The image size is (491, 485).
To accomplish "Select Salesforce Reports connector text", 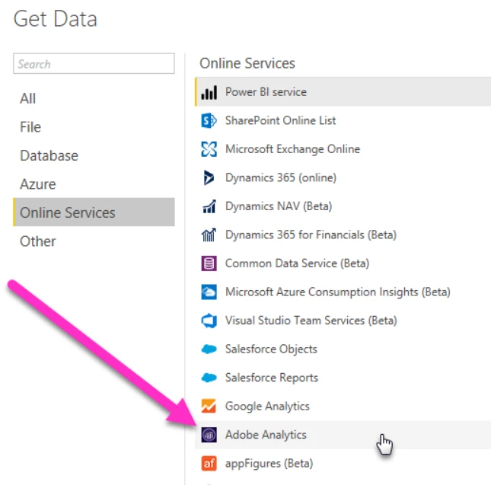I will [x=272, y=378].
